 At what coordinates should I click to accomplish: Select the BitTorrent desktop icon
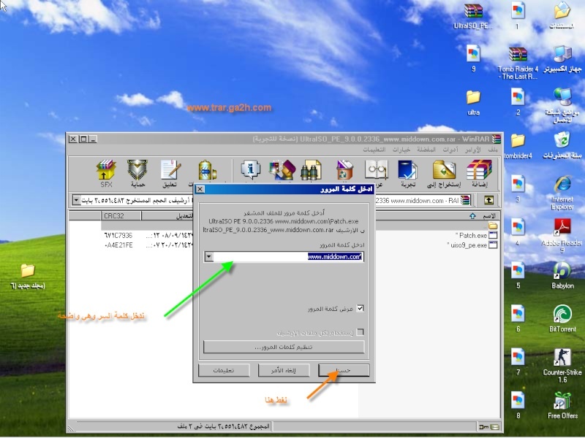point(562,318)
